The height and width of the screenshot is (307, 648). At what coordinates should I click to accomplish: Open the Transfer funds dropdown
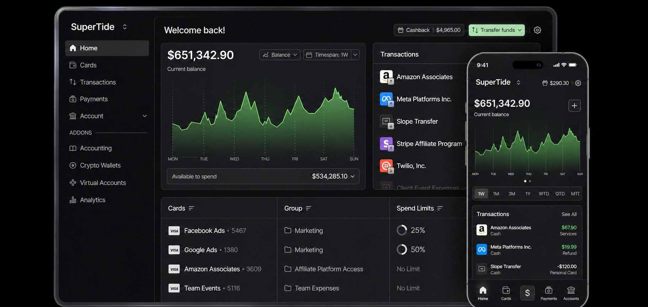pyautogui.click(x=496, y=30)
